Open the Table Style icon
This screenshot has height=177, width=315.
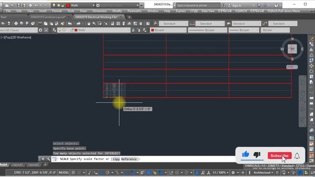click(228, 24)
